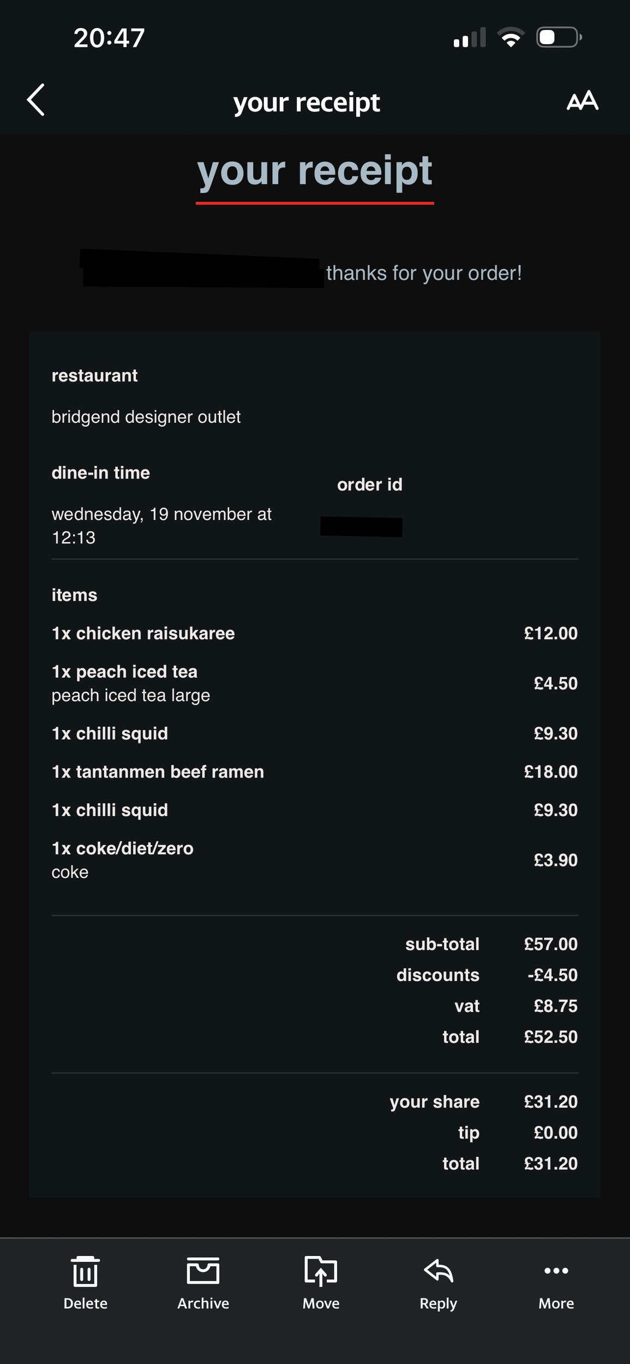Tap the back arrow icon

click(36, 100)
